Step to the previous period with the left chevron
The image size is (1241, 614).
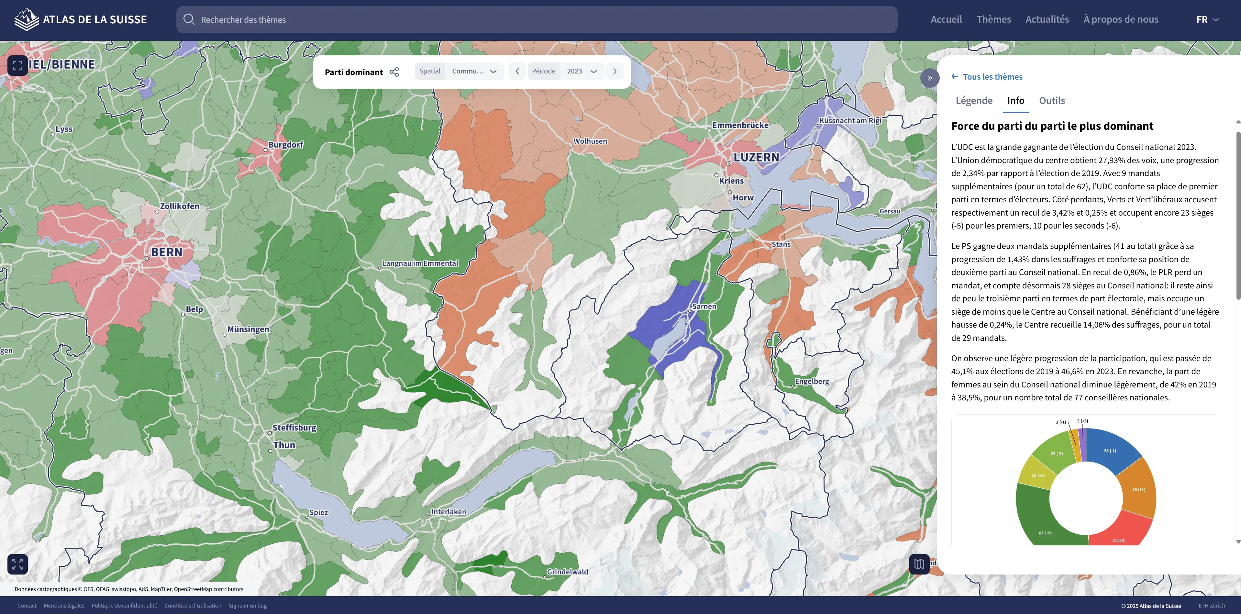click(x=517, y=71)
